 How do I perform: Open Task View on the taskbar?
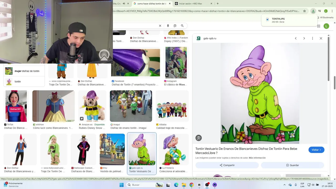[169, 185]
